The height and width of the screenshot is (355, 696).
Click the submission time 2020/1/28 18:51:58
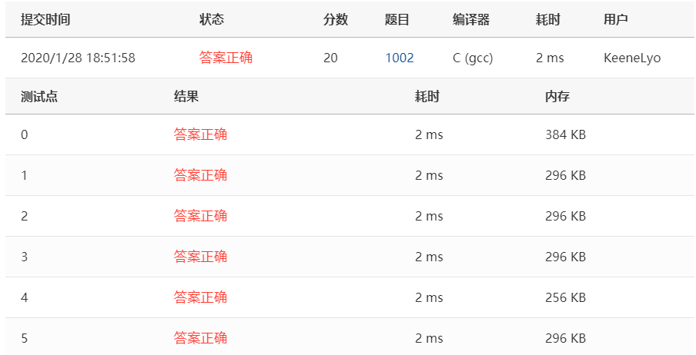click(78, 58)
